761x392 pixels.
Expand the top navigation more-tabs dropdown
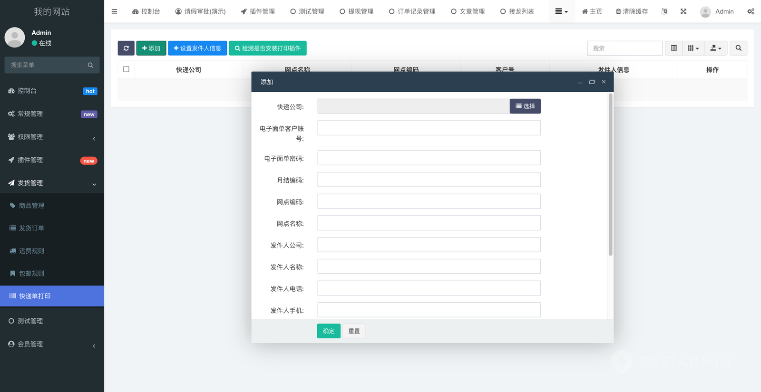click(561, 11)
